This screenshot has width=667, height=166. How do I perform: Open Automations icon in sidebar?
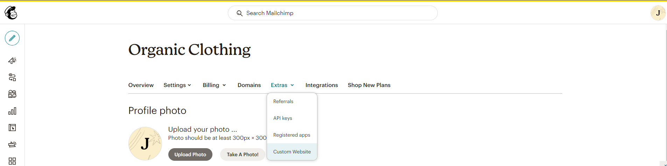click(x=12, y=77)
